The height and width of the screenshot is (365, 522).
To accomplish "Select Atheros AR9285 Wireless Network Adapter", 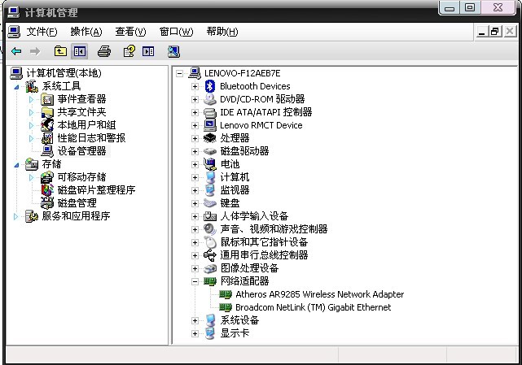I will (319, 294).
